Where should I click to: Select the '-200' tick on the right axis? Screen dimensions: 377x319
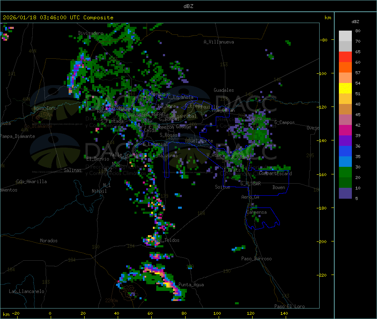coord(322,241)
